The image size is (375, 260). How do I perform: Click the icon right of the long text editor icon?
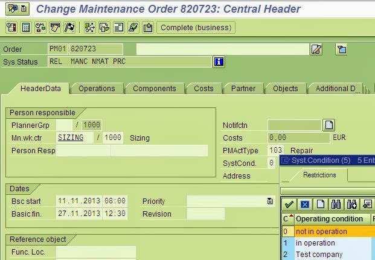341,49
